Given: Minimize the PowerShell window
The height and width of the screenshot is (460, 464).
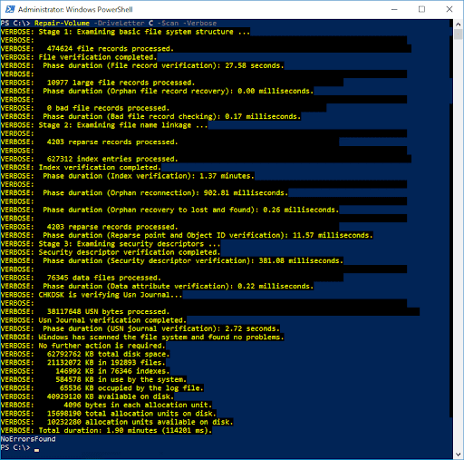Looking at the screenshot, I should point(394,9).
